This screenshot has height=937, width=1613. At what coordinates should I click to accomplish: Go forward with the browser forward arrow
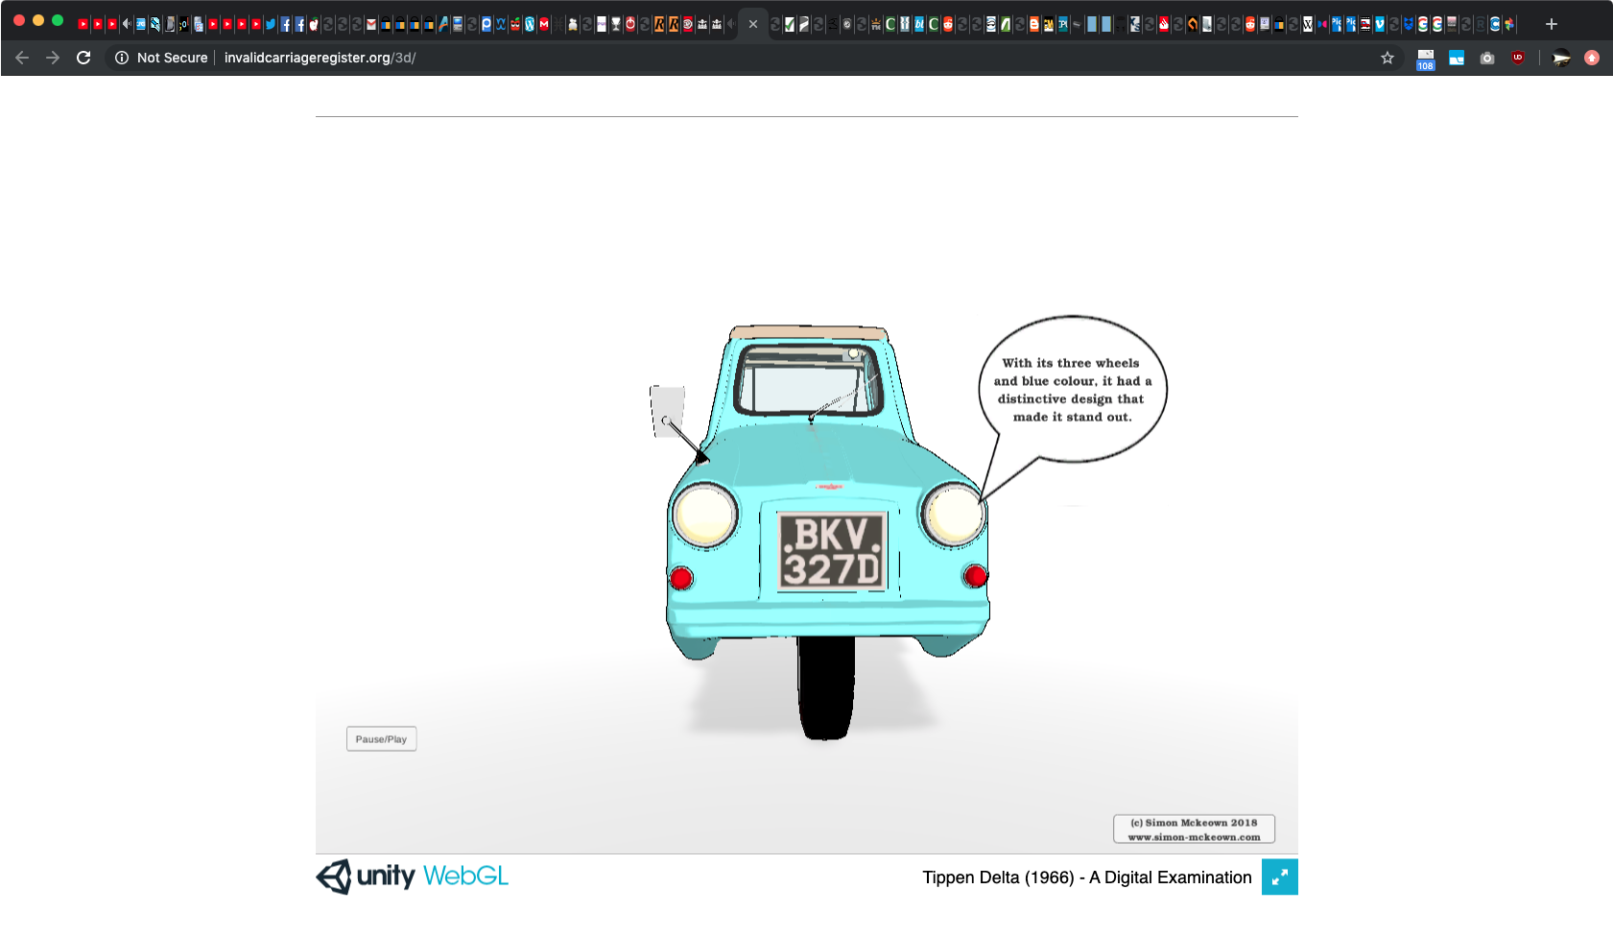coord(53,58)
